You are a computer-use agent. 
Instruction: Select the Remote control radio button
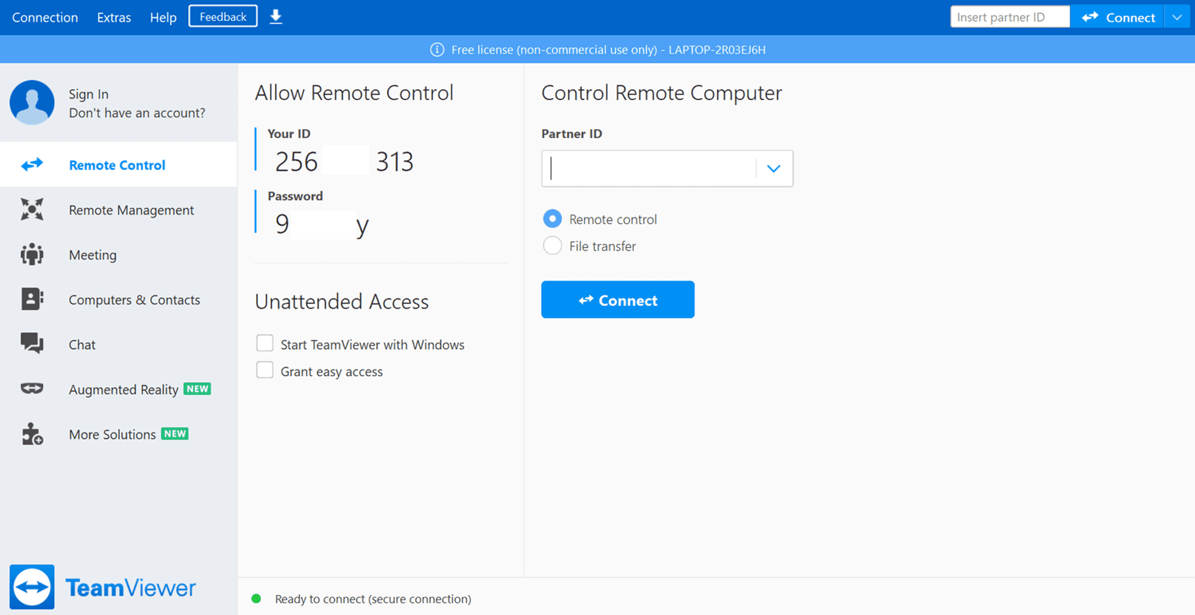552,219
